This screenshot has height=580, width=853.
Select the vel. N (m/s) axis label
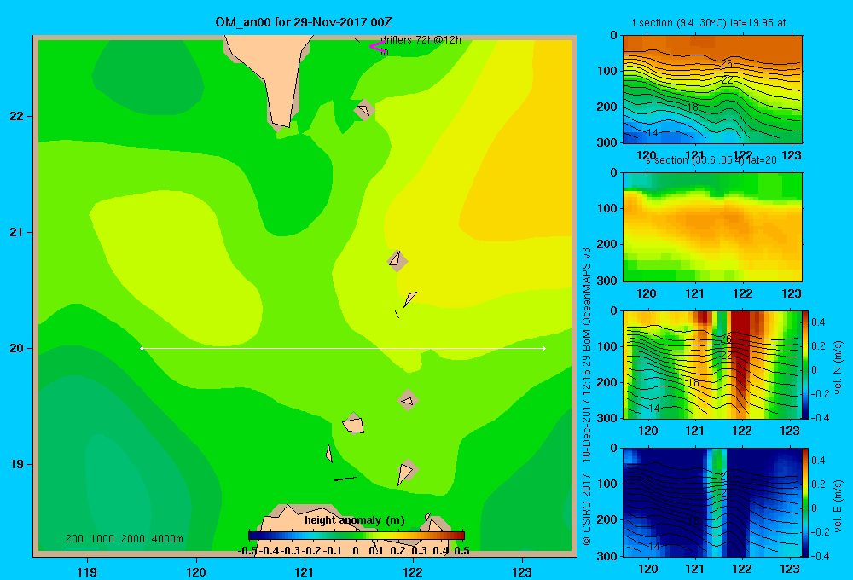coord(838,368)
